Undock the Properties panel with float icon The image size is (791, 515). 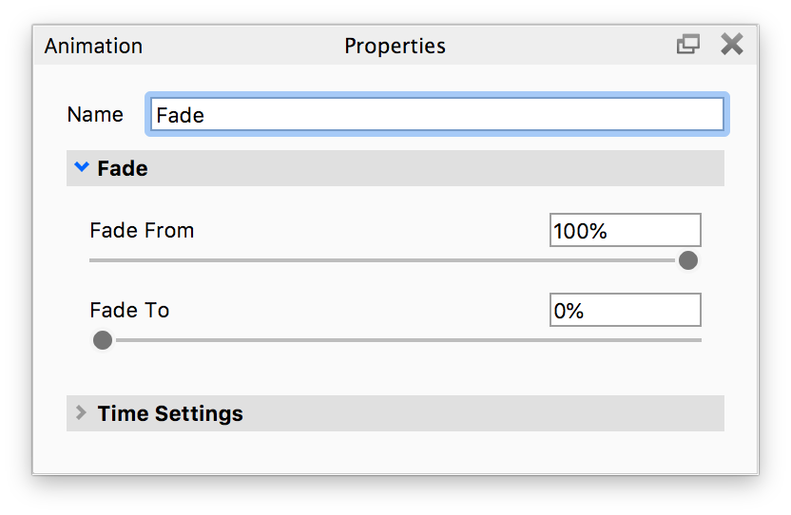(687, 44)
